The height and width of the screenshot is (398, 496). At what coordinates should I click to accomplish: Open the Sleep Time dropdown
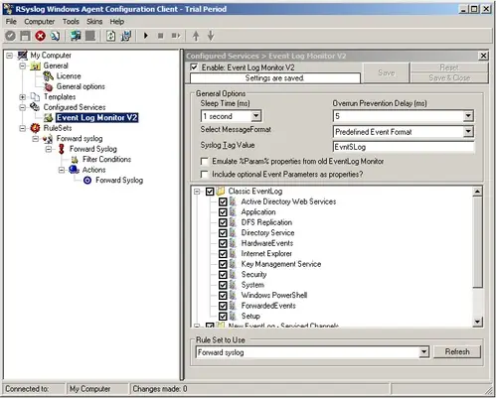(x=255, y=116)
